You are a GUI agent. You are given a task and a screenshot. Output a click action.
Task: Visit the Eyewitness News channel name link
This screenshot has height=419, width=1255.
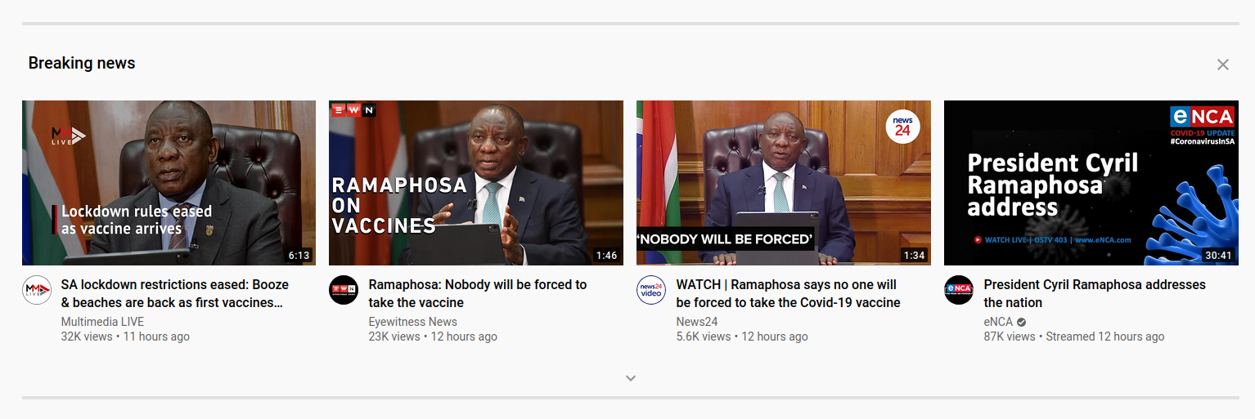[x=413, y=322]
